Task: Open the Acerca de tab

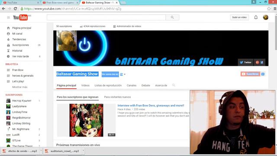Action: tap(161, 85)
